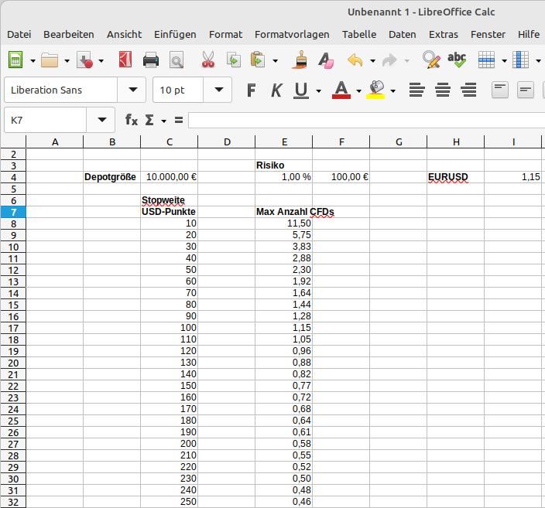Toggle bold formatting (F button)
Image resolution: width=545 pixels, height=508 pixels.
coord(251,90)
